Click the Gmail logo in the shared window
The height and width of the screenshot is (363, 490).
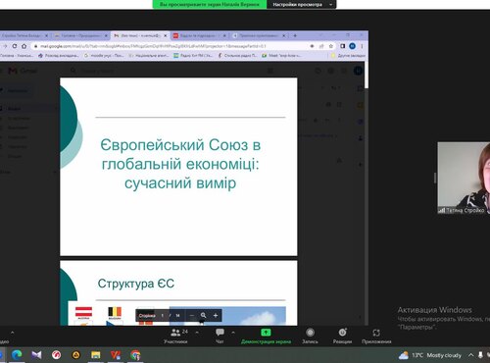pos(23,71)
